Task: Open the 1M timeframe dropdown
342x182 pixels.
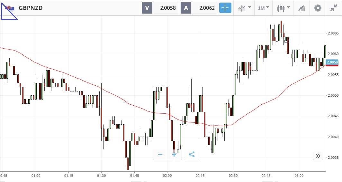Action: (x=263, y=8)
